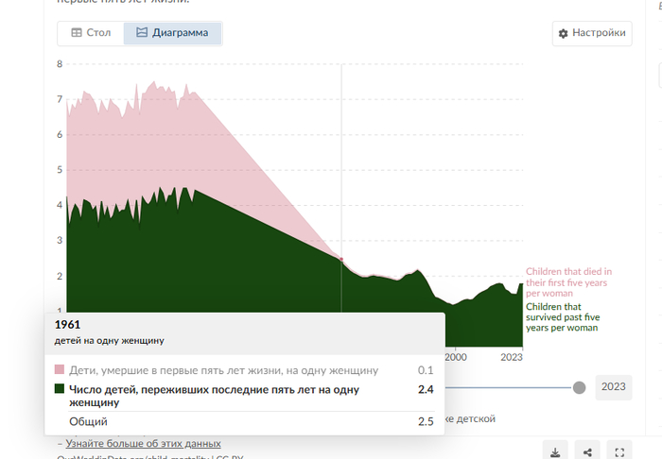
Task: Enter full-screen mode with the expand icon
Action: click(x=619, y=451)
